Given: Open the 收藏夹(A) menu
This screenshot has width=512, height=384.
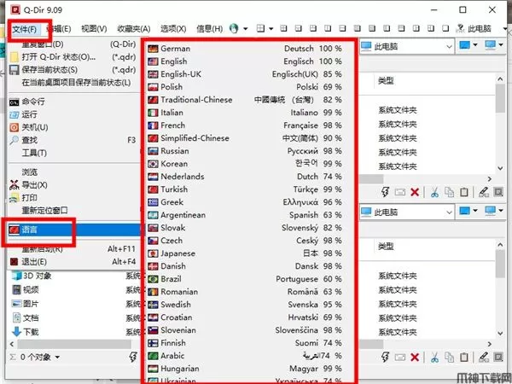Looking at the screenshot, I should coord(134,29).
